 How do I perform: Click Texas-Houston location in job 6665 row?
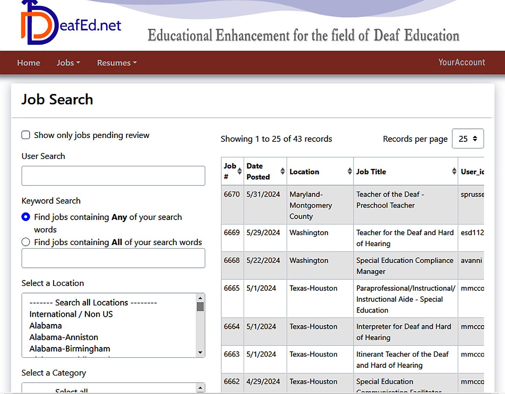tap(313, 288)
